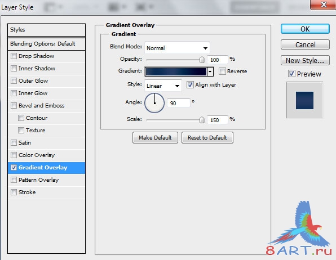Open the gradient picker arrow
Viewport: 336px width, 260px height.
pyautogui.click(x=210, y=71)
